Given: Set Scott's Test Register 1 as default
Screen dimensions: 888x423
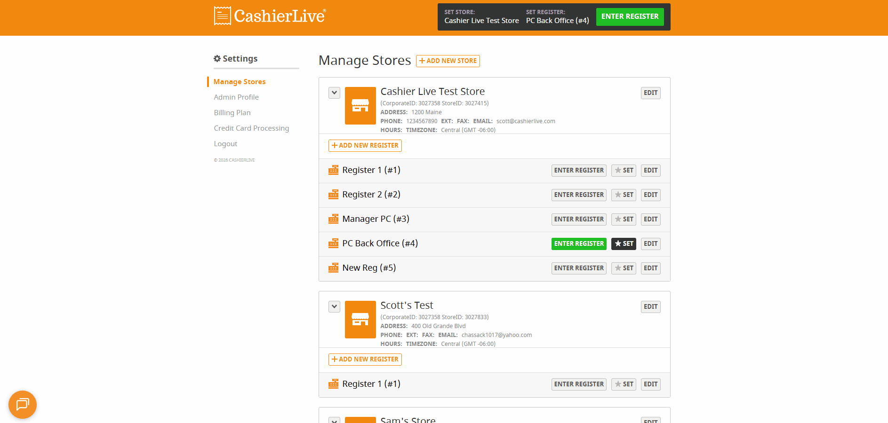Looking at the screenshot, I should (x=624, y=384).
